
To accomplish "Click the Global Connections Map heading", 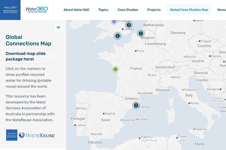I will tap(28, 40).
